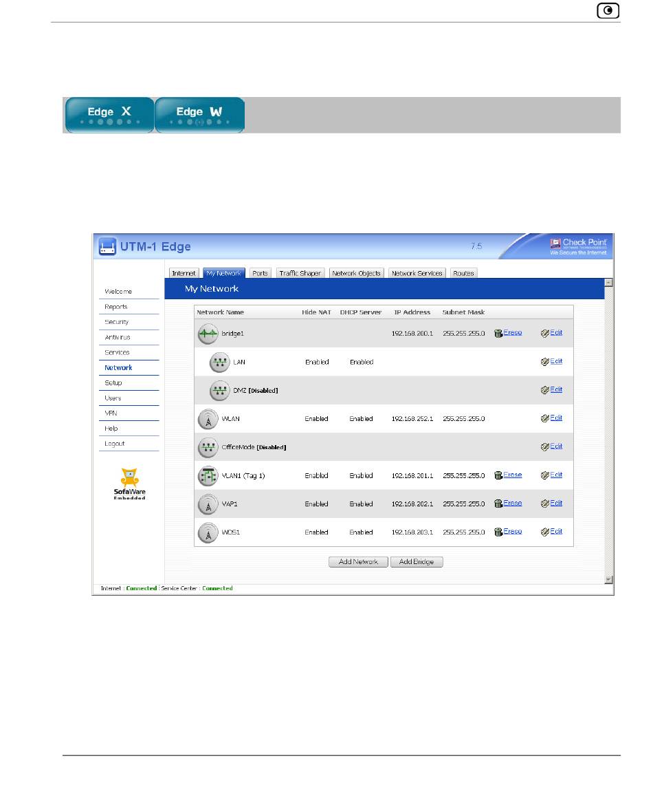Click IP address 192.168.252.1

412,419
